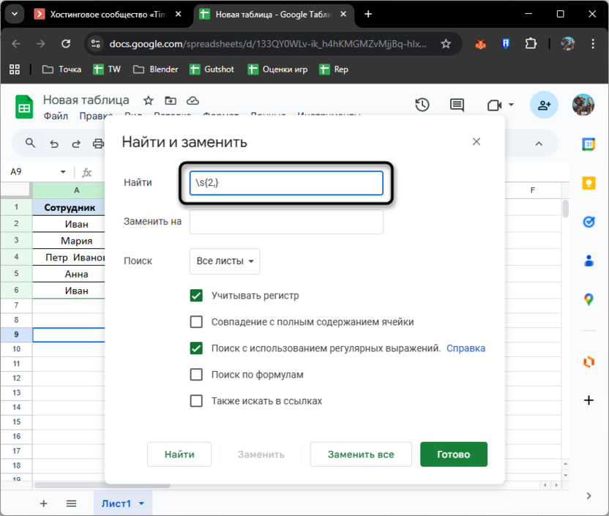This screenshot has height=516, width=609.
Task: Enable Поиск по формулам checkbox
Action: click(x=196, y=375)
